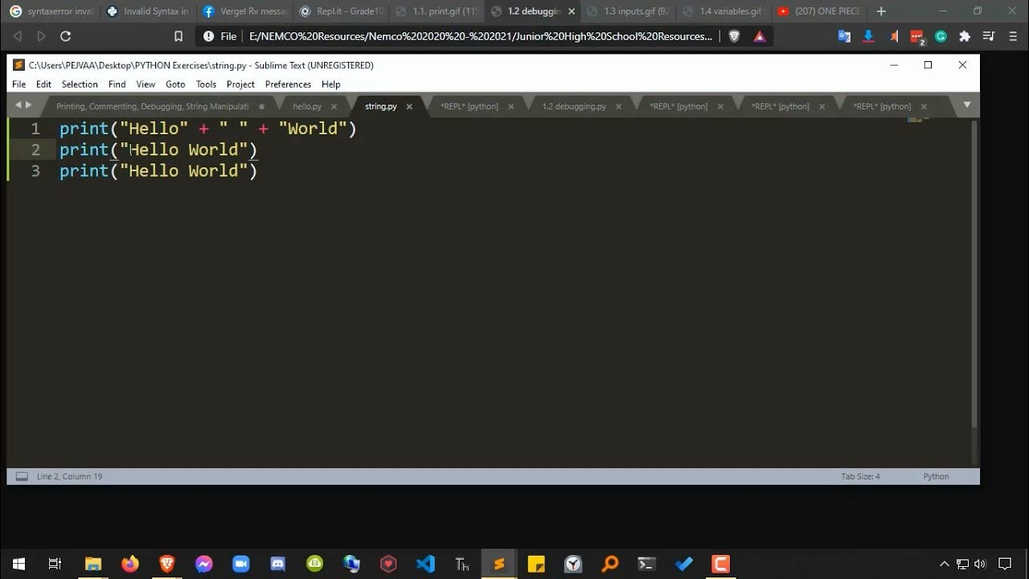The image size is (1029, 579).
Task: Open File Explorer from the taskbar
Action: [x=93, y=564]
